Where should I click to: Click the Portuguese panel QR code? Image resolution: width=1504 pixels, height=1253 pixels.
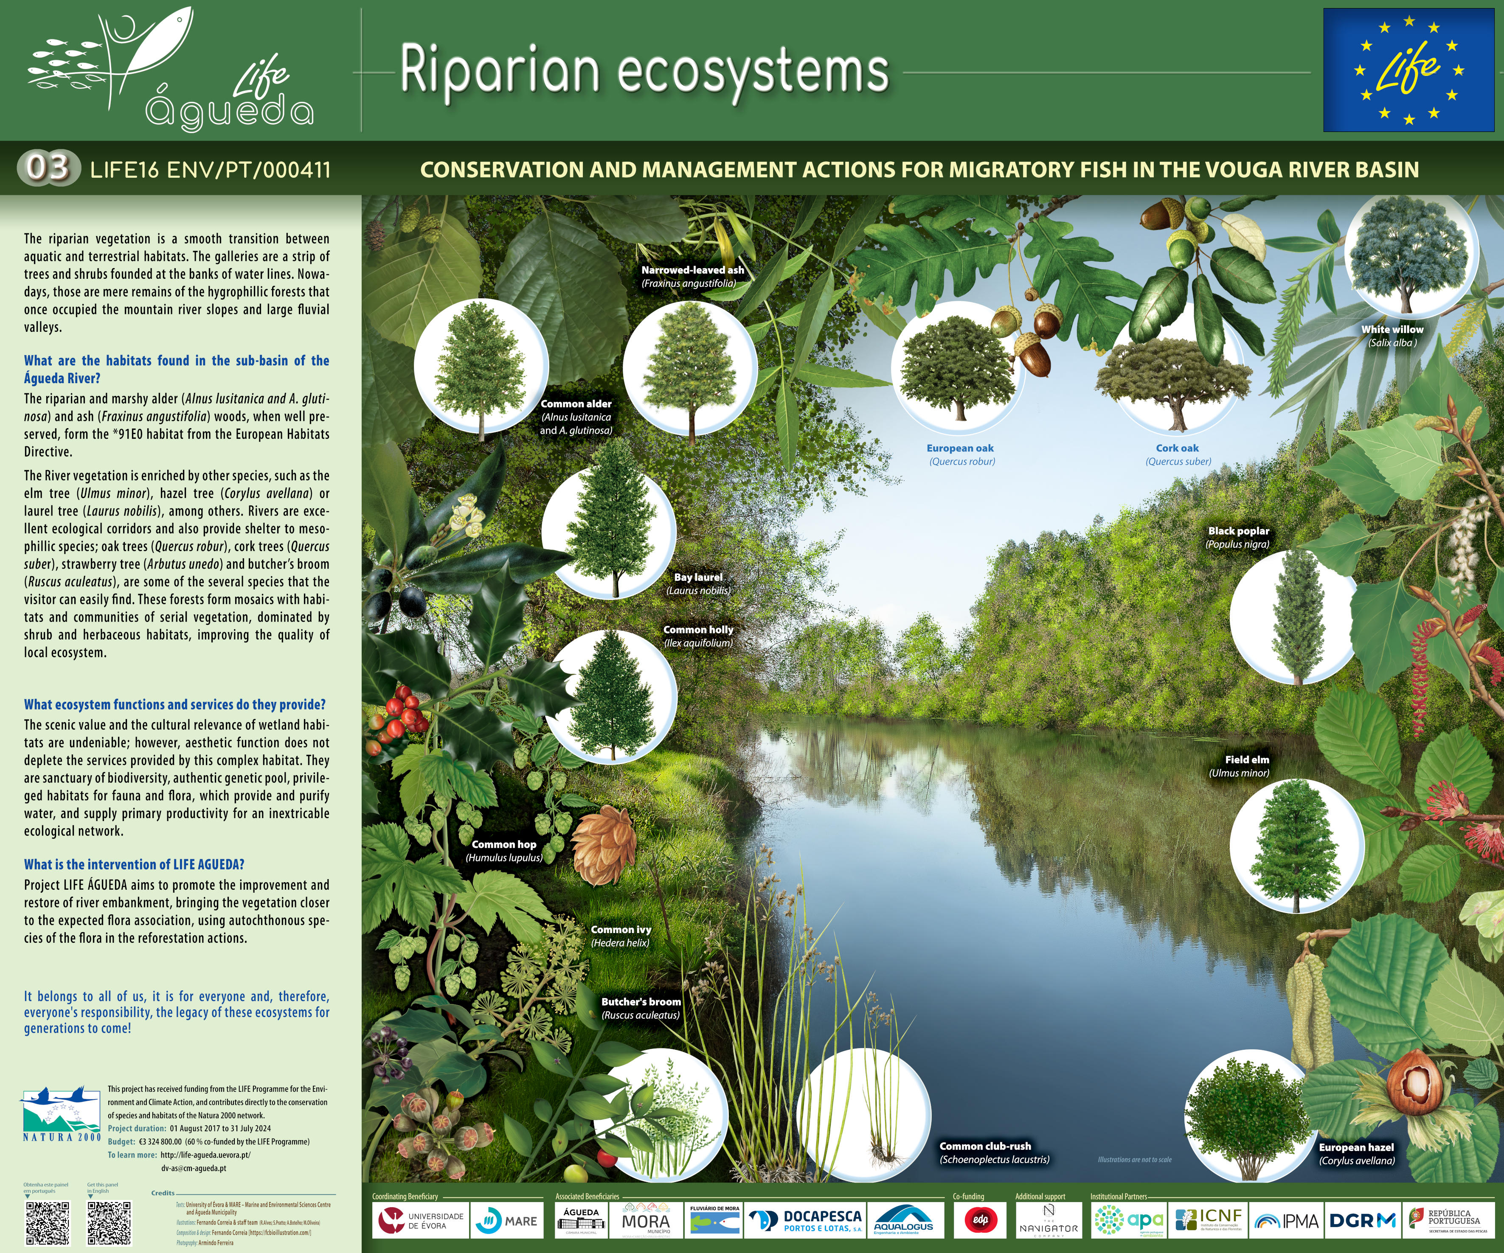[48, 1223]
